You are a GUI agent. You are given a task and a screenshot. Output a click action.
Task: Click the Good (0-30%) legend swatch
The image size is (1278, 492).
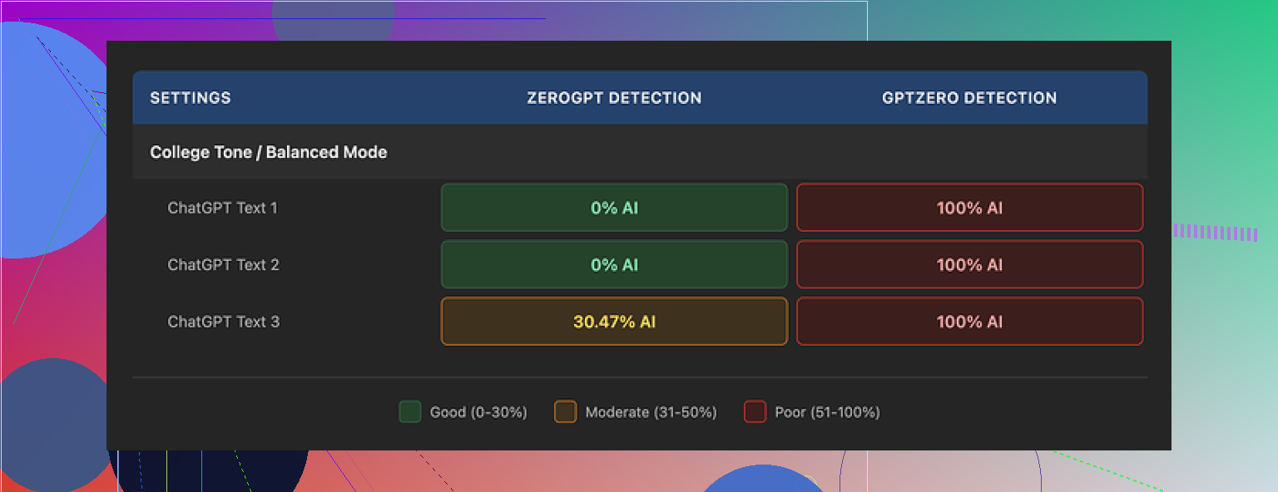click(410, 411)
